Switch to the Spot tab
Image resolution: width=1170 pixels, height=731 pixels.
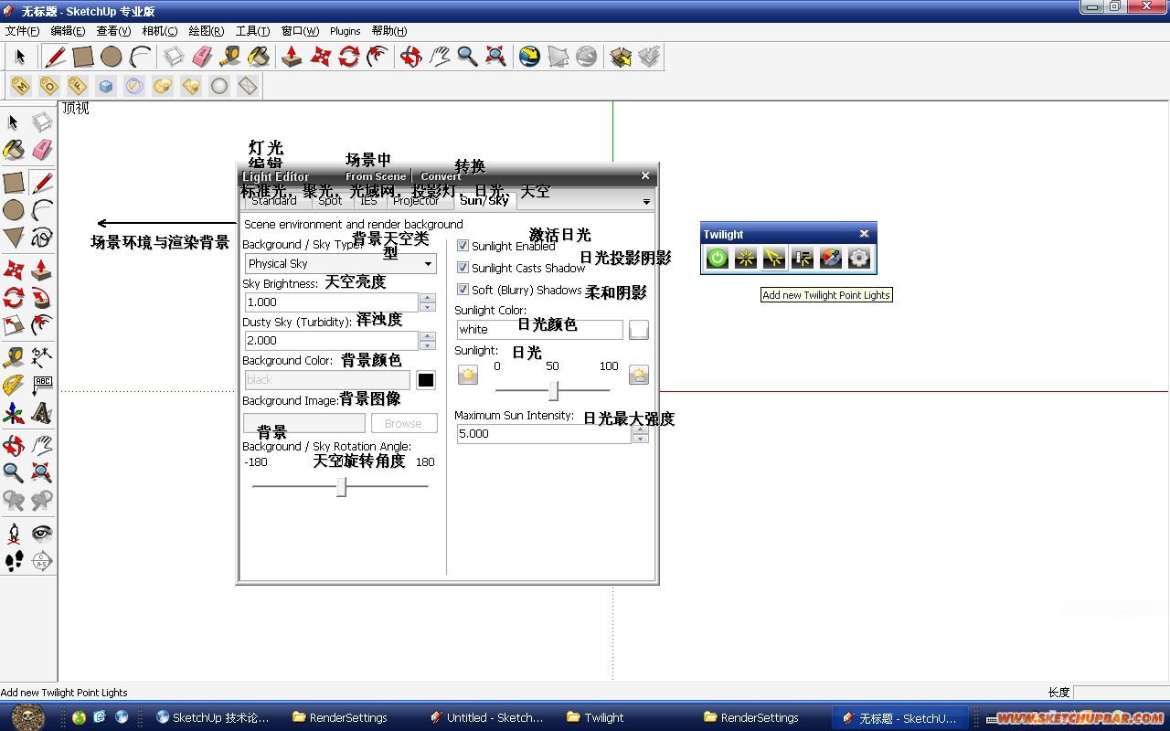[x=330, y=201]
